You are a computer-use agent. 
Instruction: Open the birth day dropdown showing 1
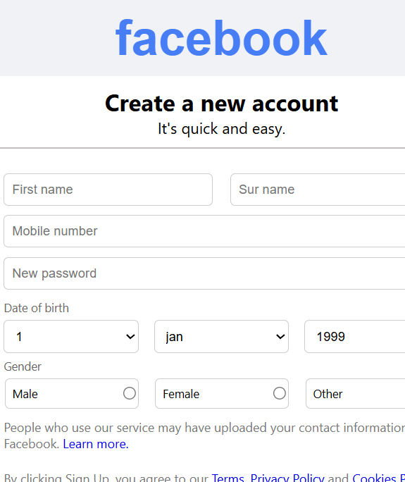(71, 336)
